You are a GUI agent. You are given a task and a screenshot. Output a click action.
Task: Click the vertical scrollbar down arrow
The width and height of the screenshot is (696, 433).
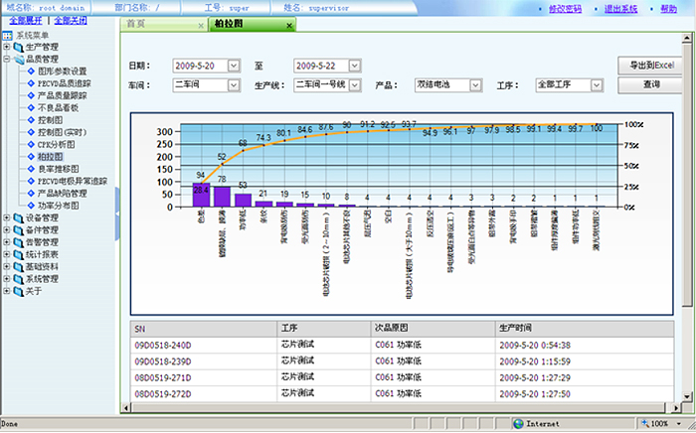pos(687,396)
